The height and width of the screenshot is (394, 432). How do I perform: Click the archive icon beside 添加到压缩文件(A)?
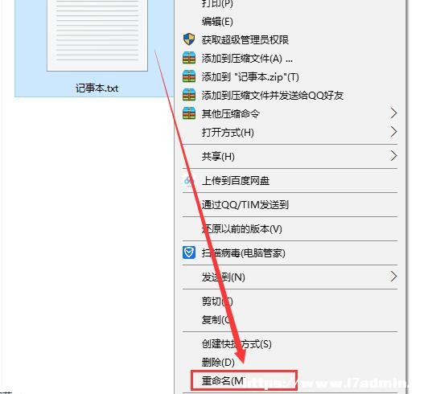pyautogui.click(x=189, y=58)
